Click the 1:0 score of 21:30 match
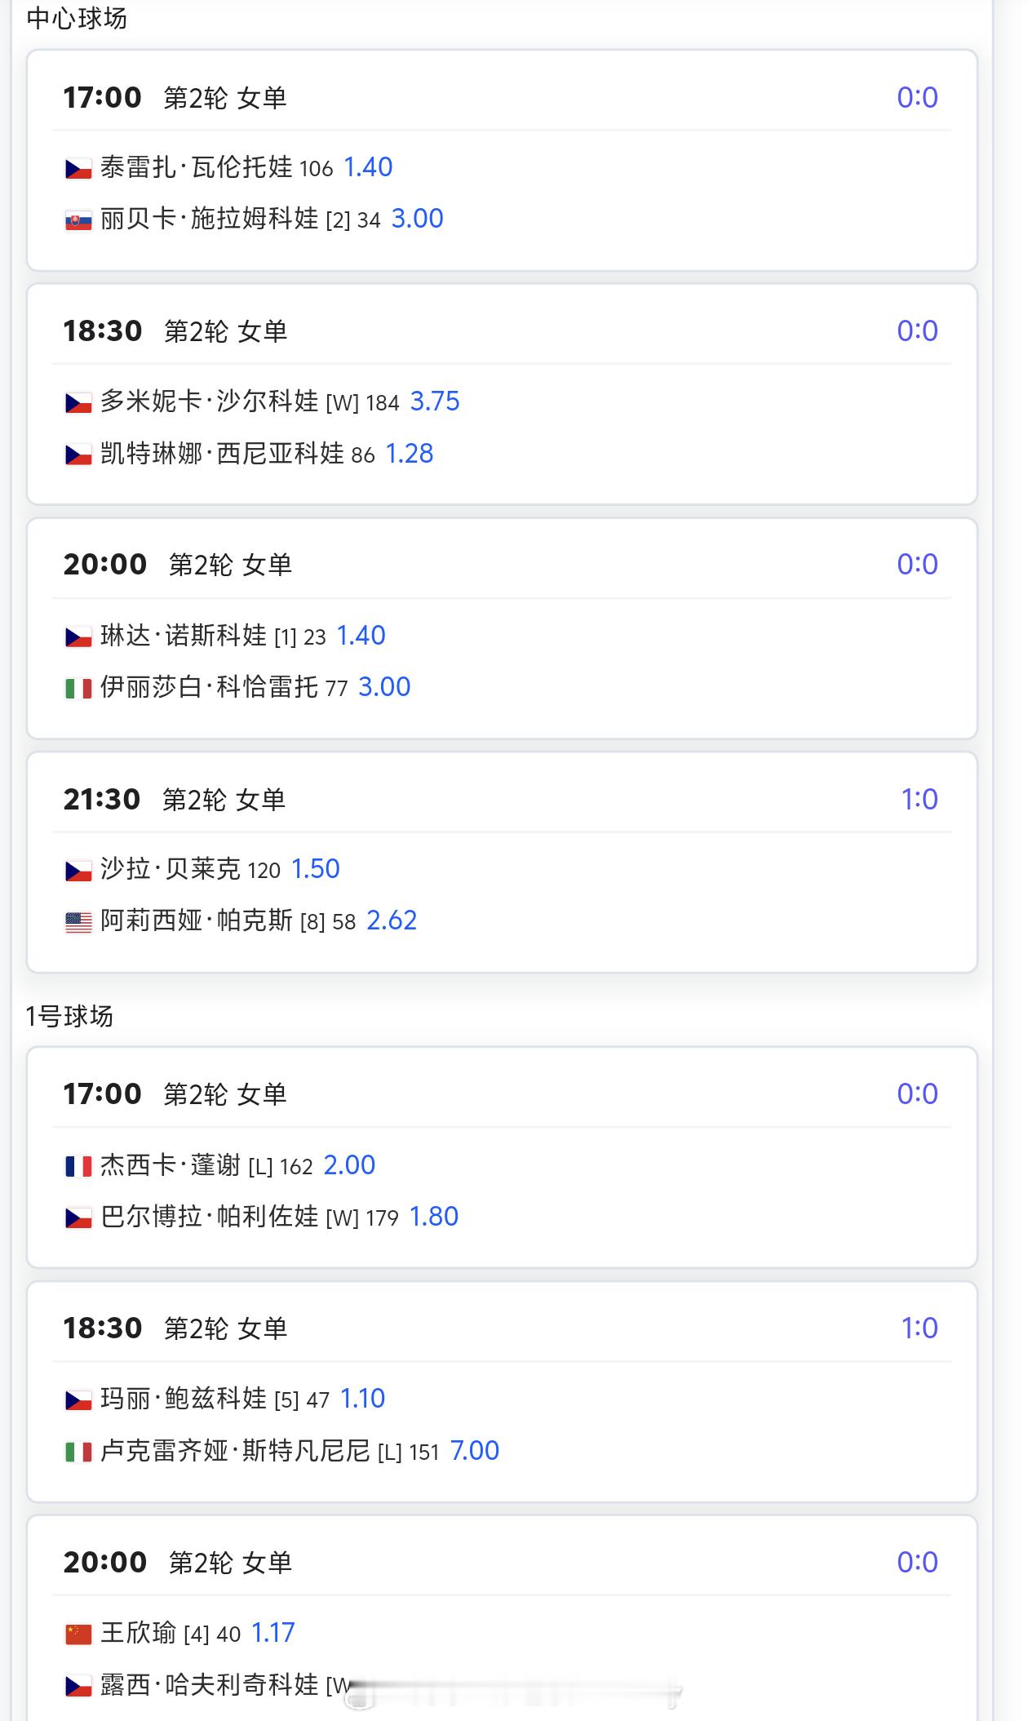The height and width of the screenshot is (1721, 1028). [x=919, y=800]
